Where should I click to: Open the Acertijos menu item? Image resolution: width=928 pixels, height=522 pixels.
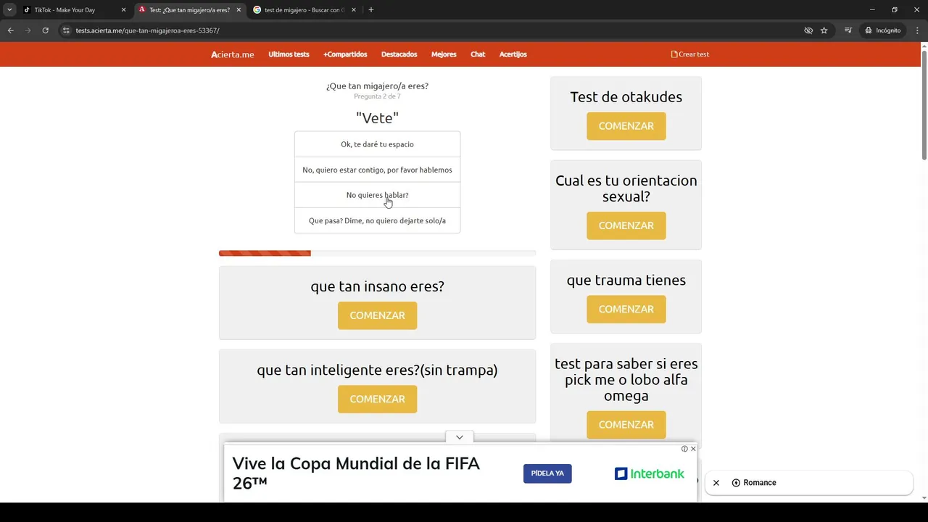(513, 54)
